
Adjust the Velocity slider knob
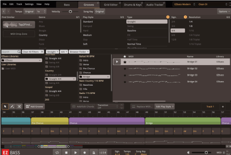click(70, 12)
